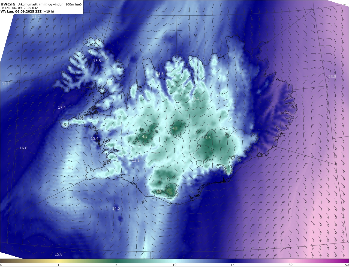349x267 pixels.
Task: Click the map value label "11.7"
Action: coord(36,17)
